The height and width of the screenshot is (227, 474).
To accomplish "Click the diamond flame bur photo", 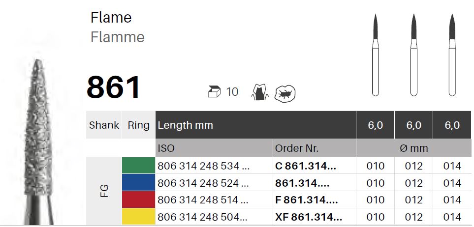I will click(x=38, y=142).
